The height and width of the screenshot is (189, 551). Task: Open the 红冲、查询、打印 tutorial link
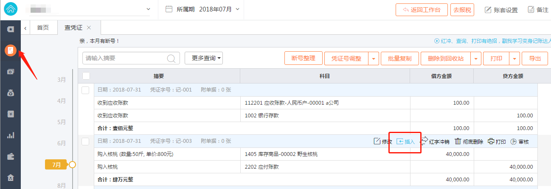[492, 41]
